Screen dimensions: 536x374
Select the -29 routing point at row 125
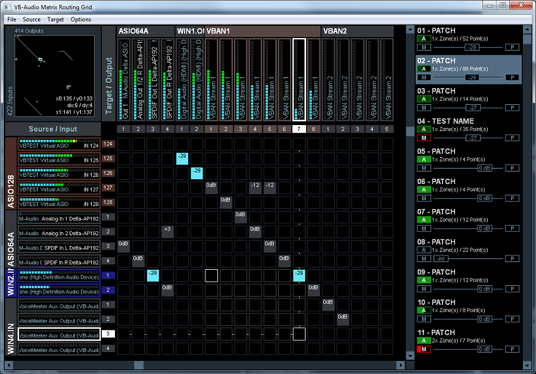(182, 158)
